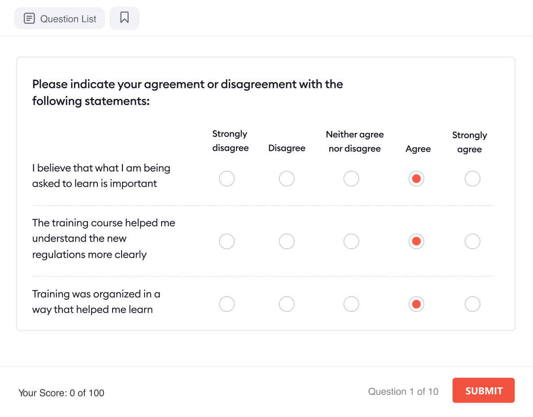
Task: Select Strongly disagree for 'asked to learn is important'
Action: 227,179
